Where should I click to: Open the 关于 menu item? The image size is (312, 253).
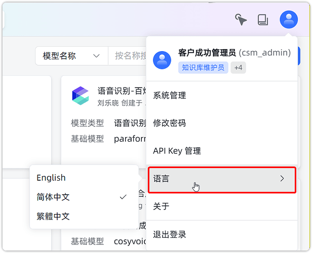[x=162, y=206]
